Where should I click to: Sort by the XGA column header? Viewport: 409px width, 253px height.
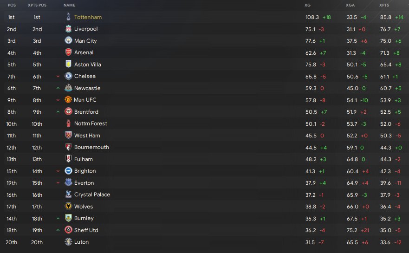350,5
